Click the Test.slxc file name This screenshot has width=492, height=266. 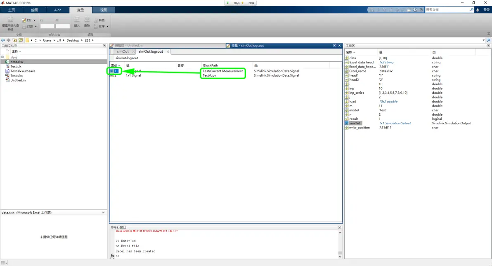point(17,76)
